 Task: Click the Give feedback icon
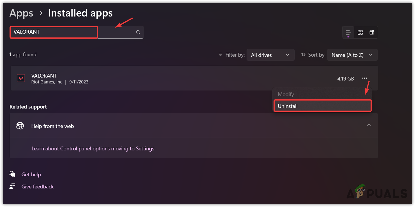[x=12, y=186]
